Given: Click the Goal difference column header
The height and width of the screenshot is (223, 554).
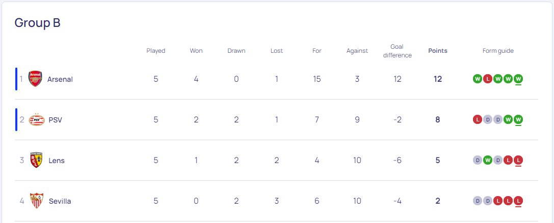Looking at the screenshot, I should [x=398, y=51].
